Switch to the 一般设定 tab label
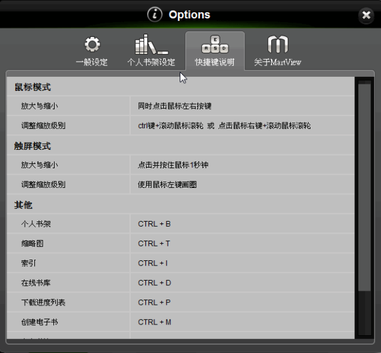Viewport: 381px width, 353px height. pyautogui.click(x=92, y=62)
